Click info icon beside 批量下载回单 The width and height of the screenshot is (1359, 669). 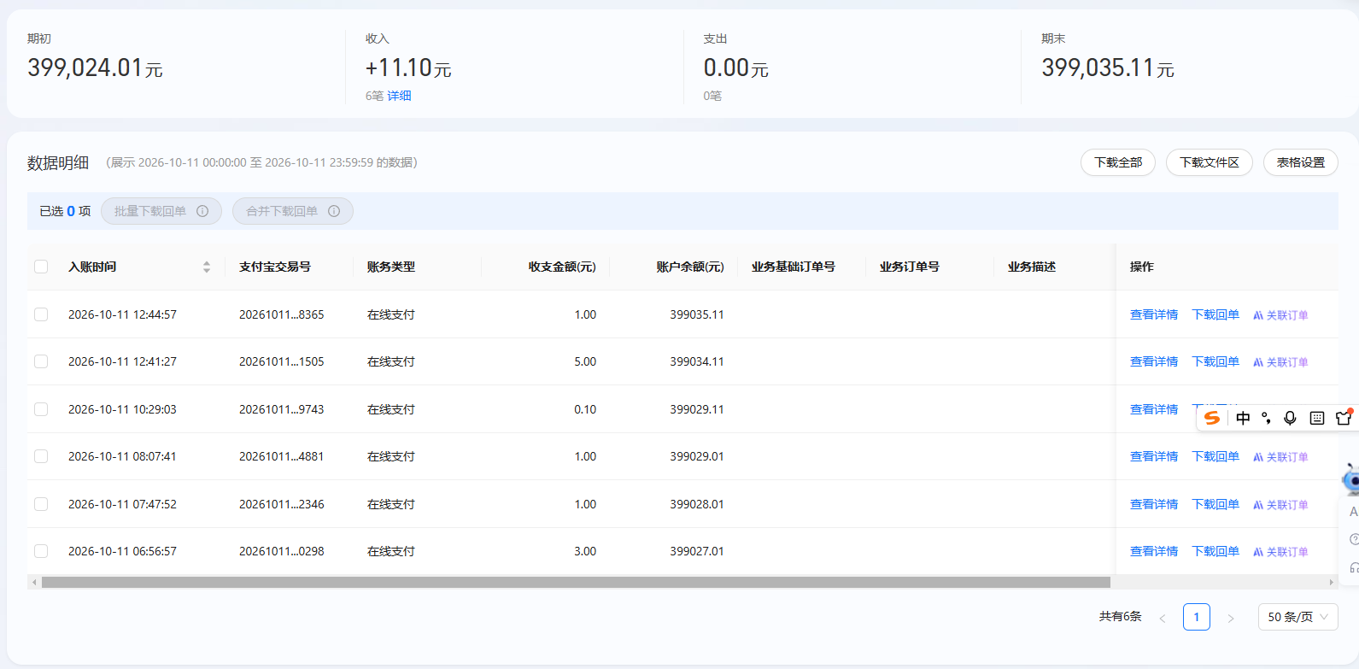[x=202, y=211]
